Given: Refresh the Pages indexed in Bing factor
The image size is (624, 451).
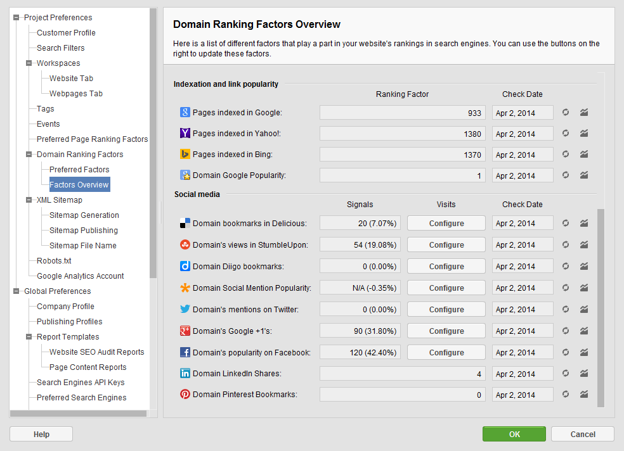Looking at the screenshot, I should (x=566, y=155).
